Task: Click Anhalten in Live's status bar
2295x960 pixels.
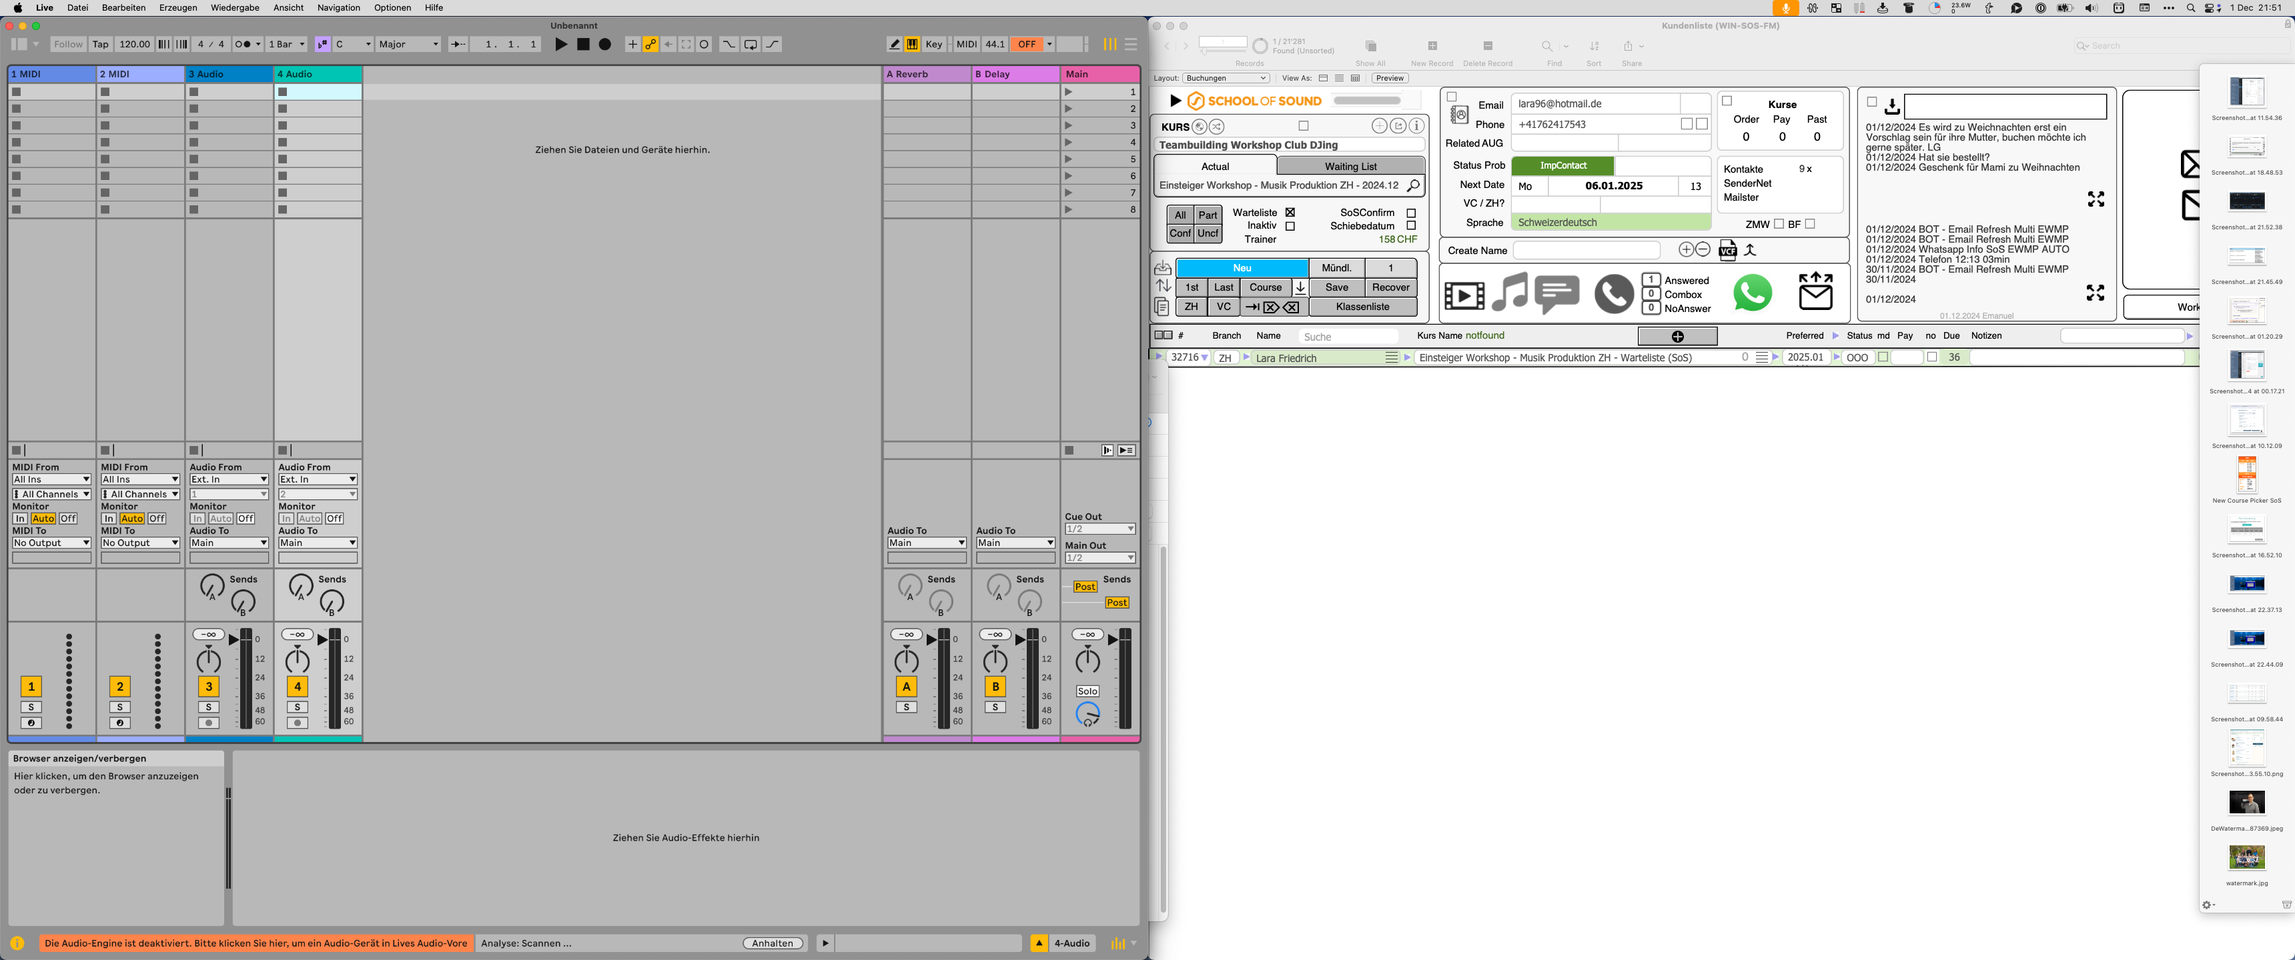Action: tap(773, 943)
